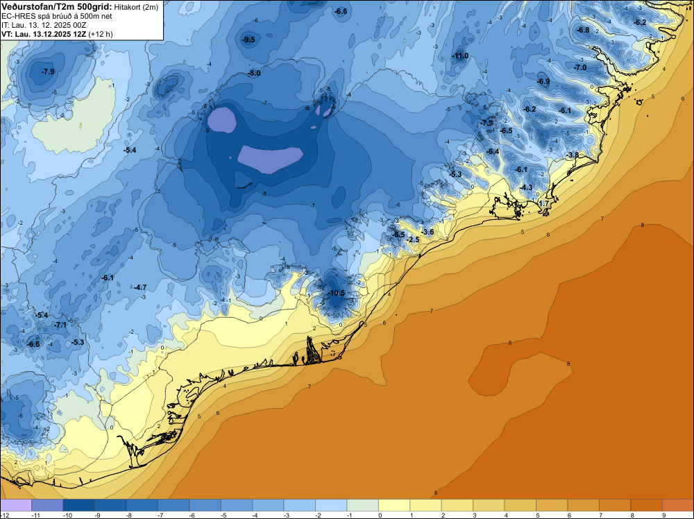
Task: Click the 'Veðurstofan/T2m 500grid:' title text
Action: (57, 6)
